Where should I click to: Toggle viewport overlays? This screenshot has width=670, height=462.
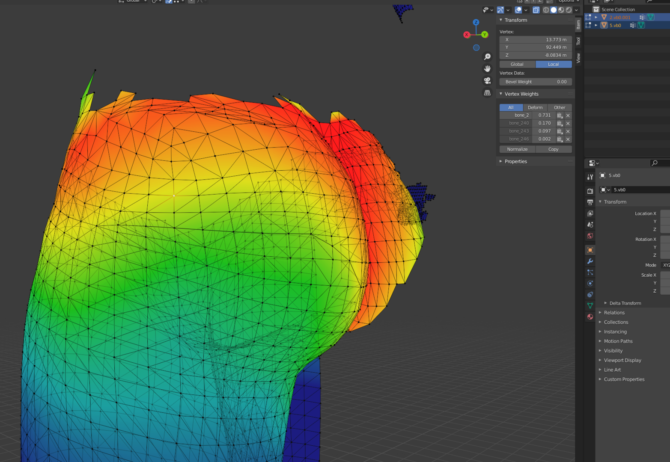pos(518,10)
